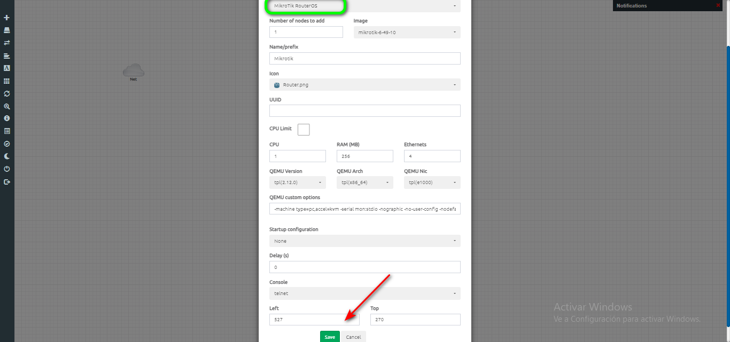Screen dimensions: 730x342
Task: Click the Number of nodes to add field
Action: point(306,32)
